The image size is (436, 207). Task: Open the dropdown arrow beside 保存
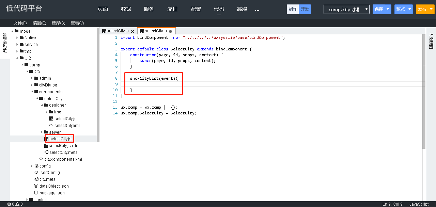point(388,9)
